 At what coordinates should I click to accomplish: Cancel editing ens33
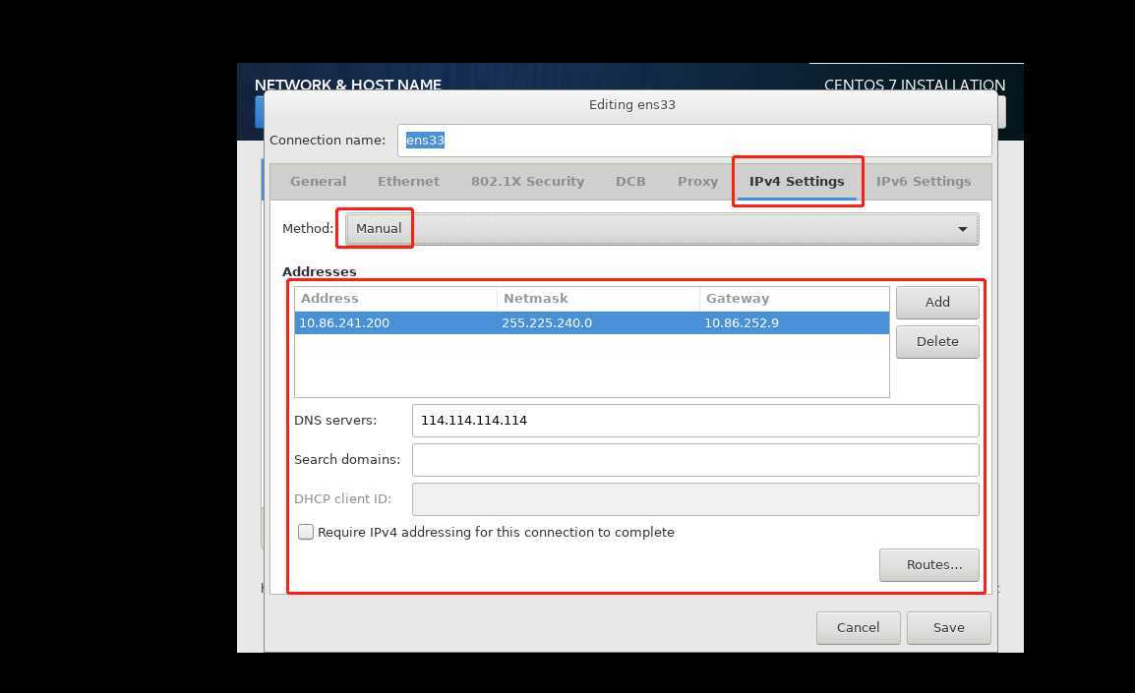[x=858, y=628]
